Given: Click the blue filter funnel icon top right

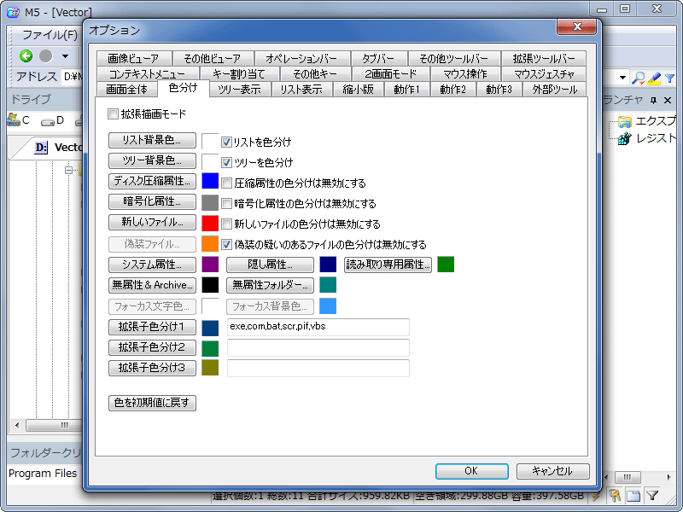Looking at the screenshot, I should [670, 79].
